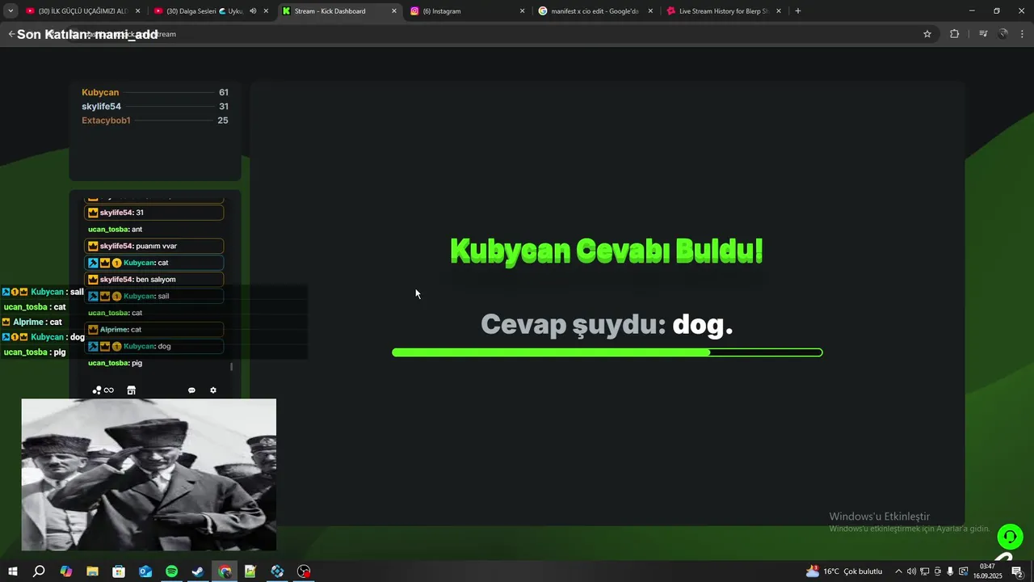Switch to the İLK GÜÇLÜ UÇAĞIMIZI tab

click(83, 11)
